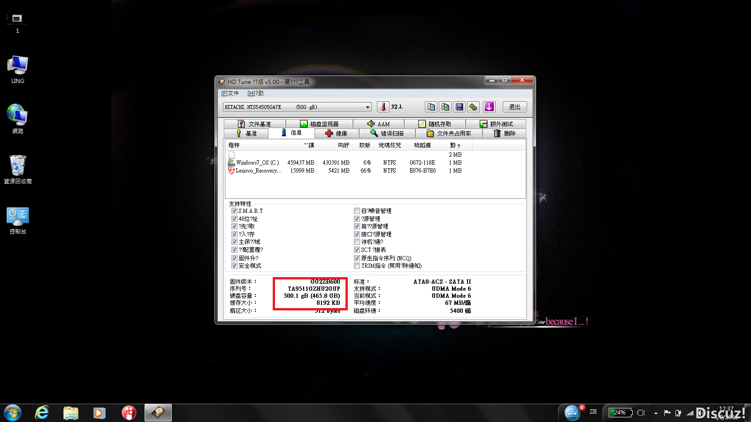Image resolution: width=751 pixels, height=422 pixels.
Task: Copy info to clipboard toolbar icon
Action: click(x=431, y=107)
